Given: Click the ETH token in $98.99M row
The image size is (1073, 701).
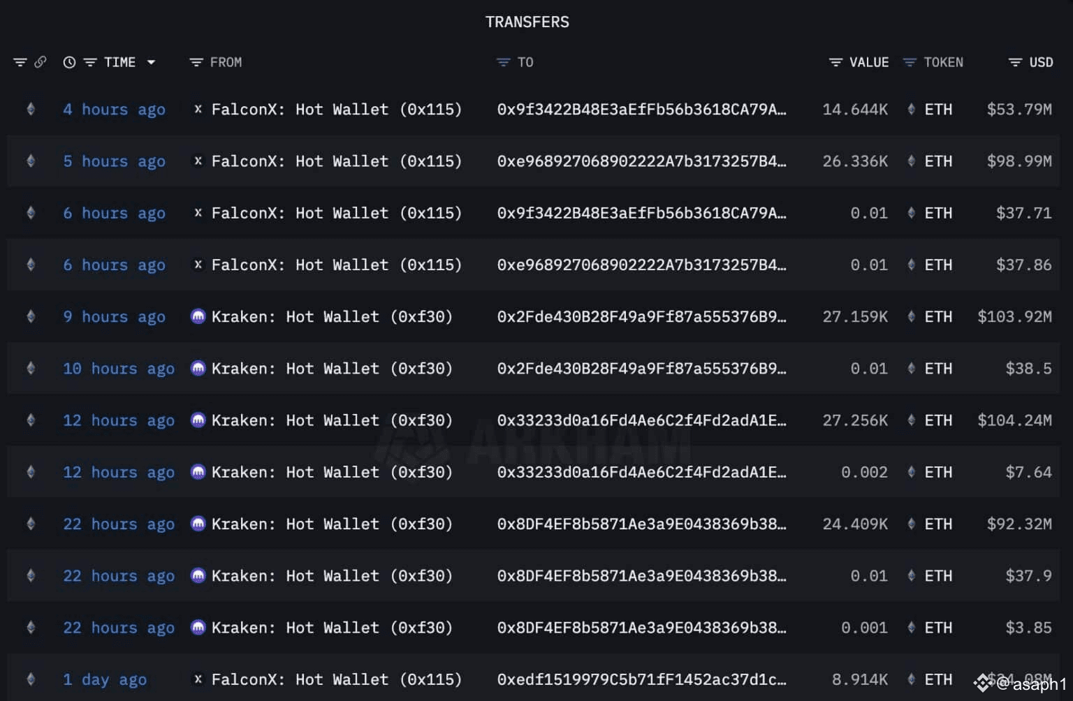Looking at the screenshot, I should pyautogui.click(x=937, y=161).
